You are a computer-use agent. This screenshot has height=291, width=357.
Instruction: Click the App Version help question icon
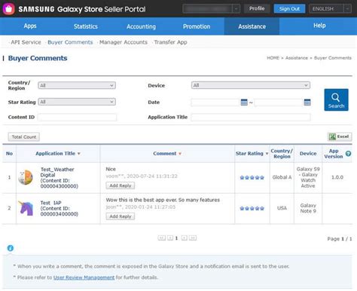(348, 154)
